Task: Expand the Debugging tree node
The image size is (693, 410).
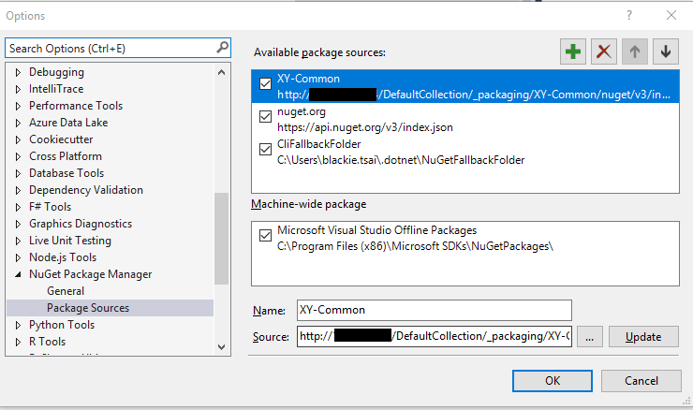Action: tap(18, 72)
